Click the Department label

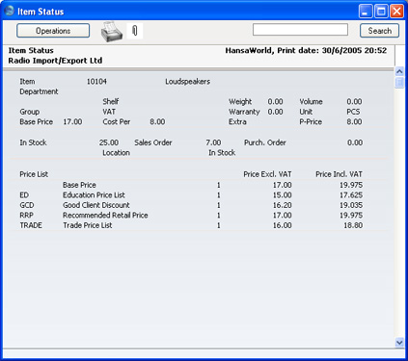[39, 91]
